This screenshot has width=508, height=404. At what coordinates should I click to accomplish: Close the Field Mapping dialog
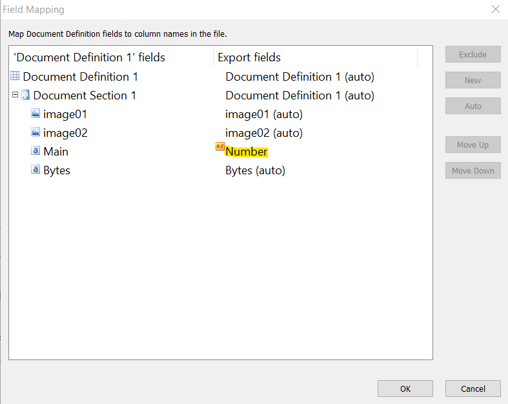point(495,9)
